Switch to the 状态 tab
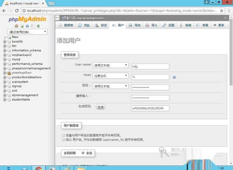Image resolution: width=233 pixels, height=170 pixels. coord(101,25)
